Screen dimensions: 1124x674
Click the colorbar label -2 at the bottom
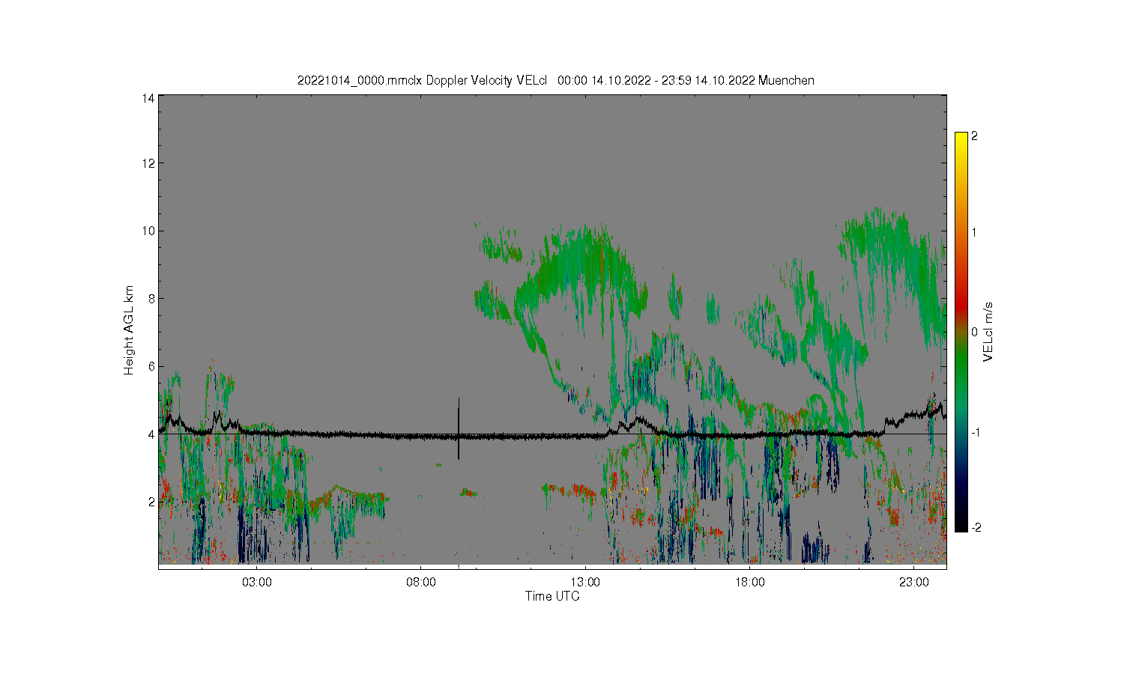[976, 528]
